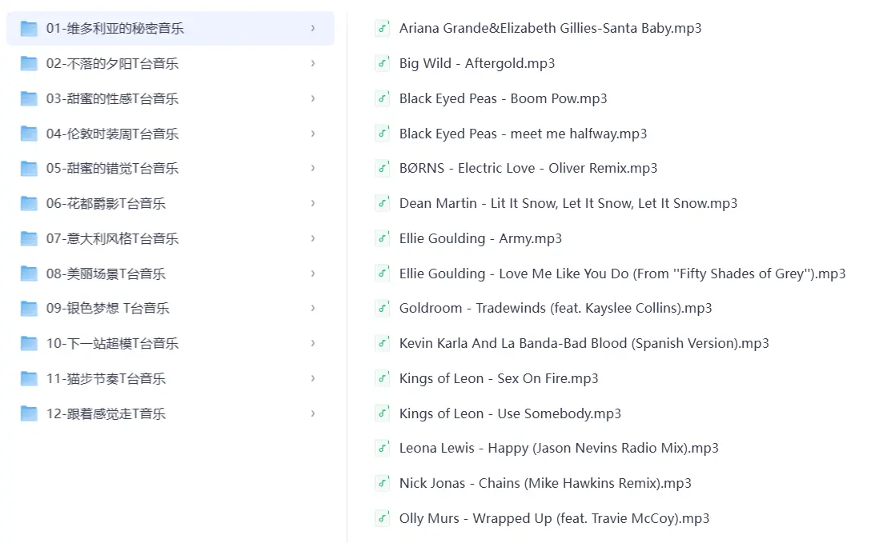Select file name Ellie Goulding - Army.mp3
This screenshot has height=543, width=891.
pyautogui.click(x=481, y=239)
